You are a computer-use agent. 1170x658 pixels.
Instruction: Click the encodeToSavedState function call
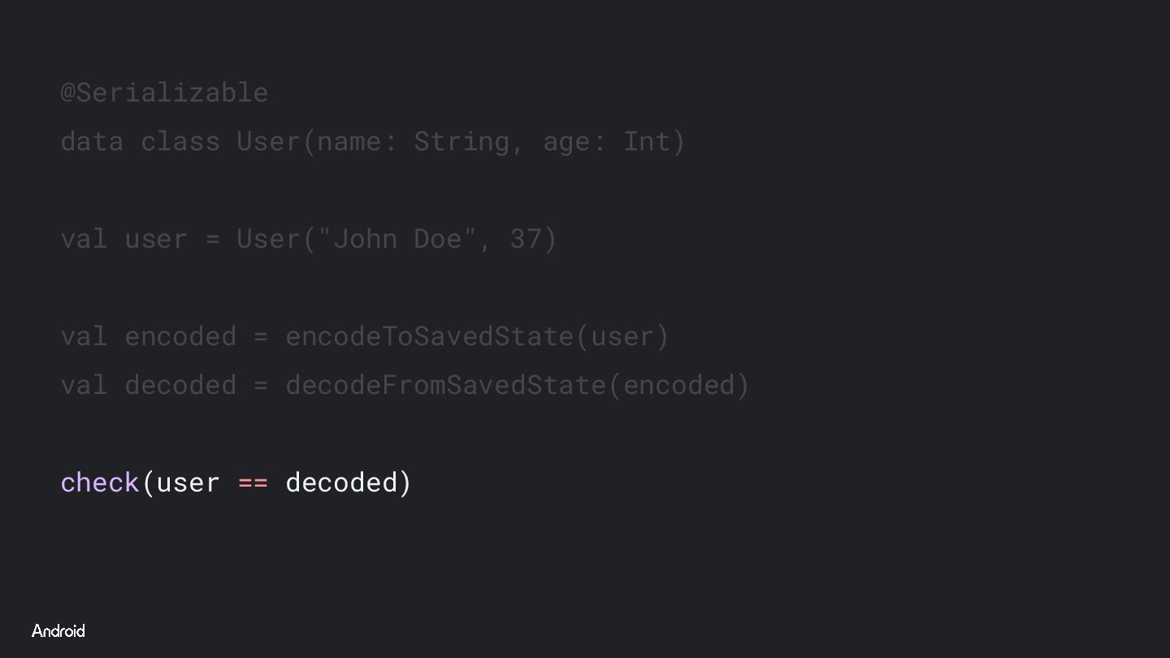tap(430, 336)
